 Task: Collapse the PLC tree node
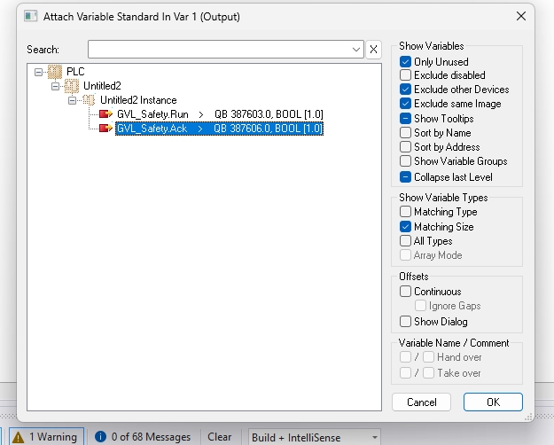coord(38,72)
